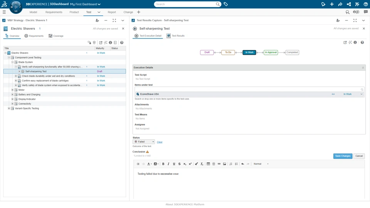Apply Strikethrough in Conclusion editor
The height and width of the screenshot is (208, 370).
point(179,164)
